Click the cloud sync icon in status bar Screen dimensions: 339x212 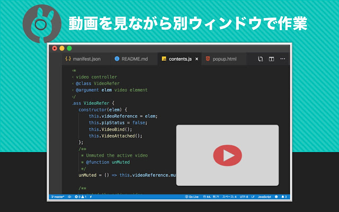69,197
